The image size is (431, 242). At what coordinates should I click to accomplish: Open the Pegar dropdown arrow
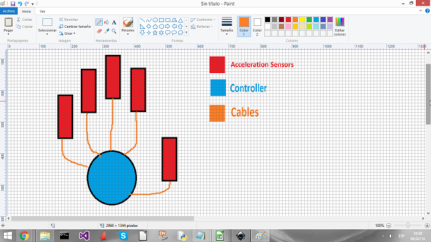click(8, 34)
